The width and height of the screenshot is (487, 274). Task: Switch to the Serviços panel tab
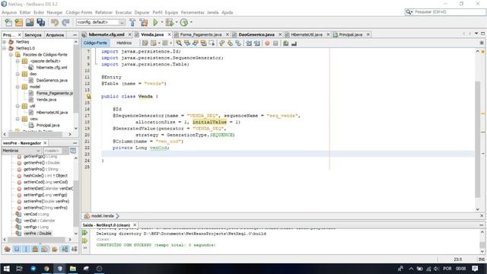coord(33,35)
